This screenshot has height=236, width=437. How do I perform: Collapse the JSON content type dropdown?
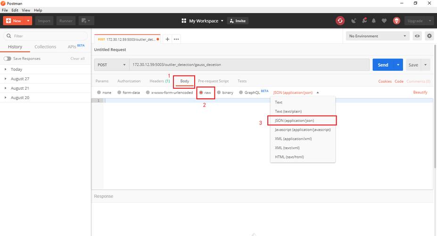click(x=318, y=93)
